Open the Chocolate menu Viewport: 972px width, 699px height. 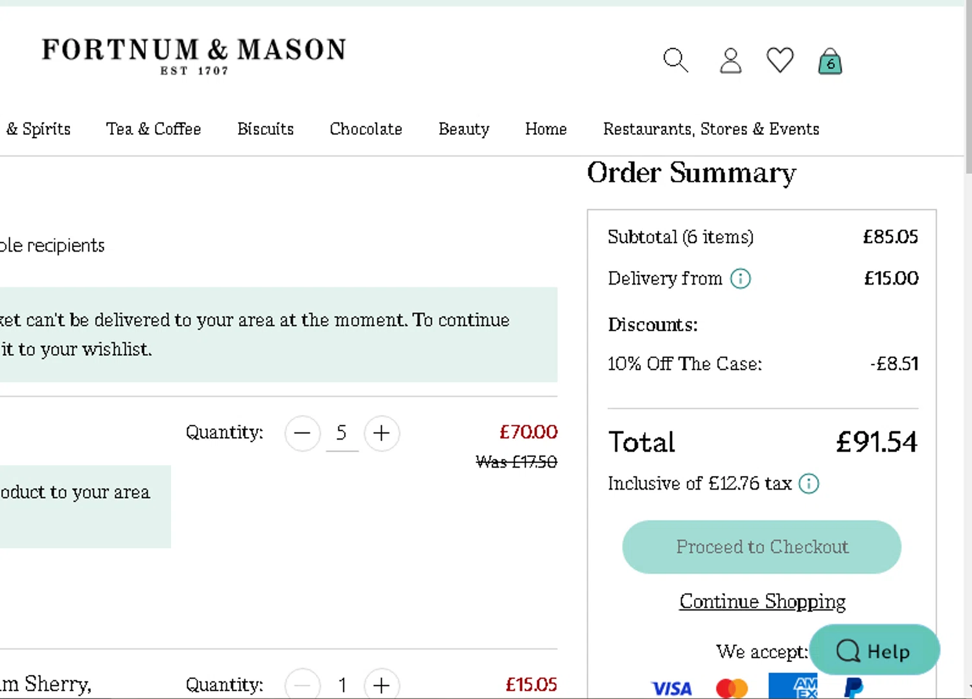point(366,129)
